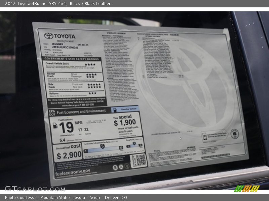Click the Mountain States Toyota photo credit
The height and width of the screenshot is (201, 269).
(x=66, y=198)
